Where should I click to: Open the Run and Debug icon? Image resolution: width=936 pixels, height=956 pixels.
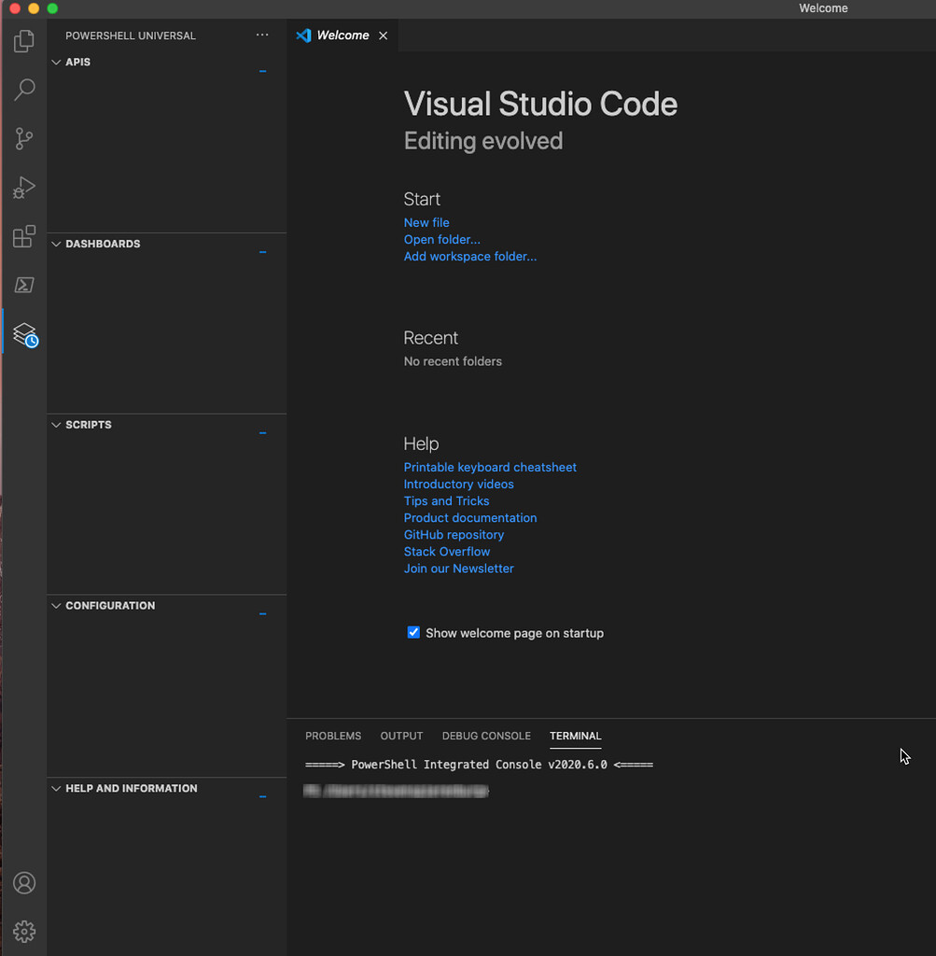23,187
